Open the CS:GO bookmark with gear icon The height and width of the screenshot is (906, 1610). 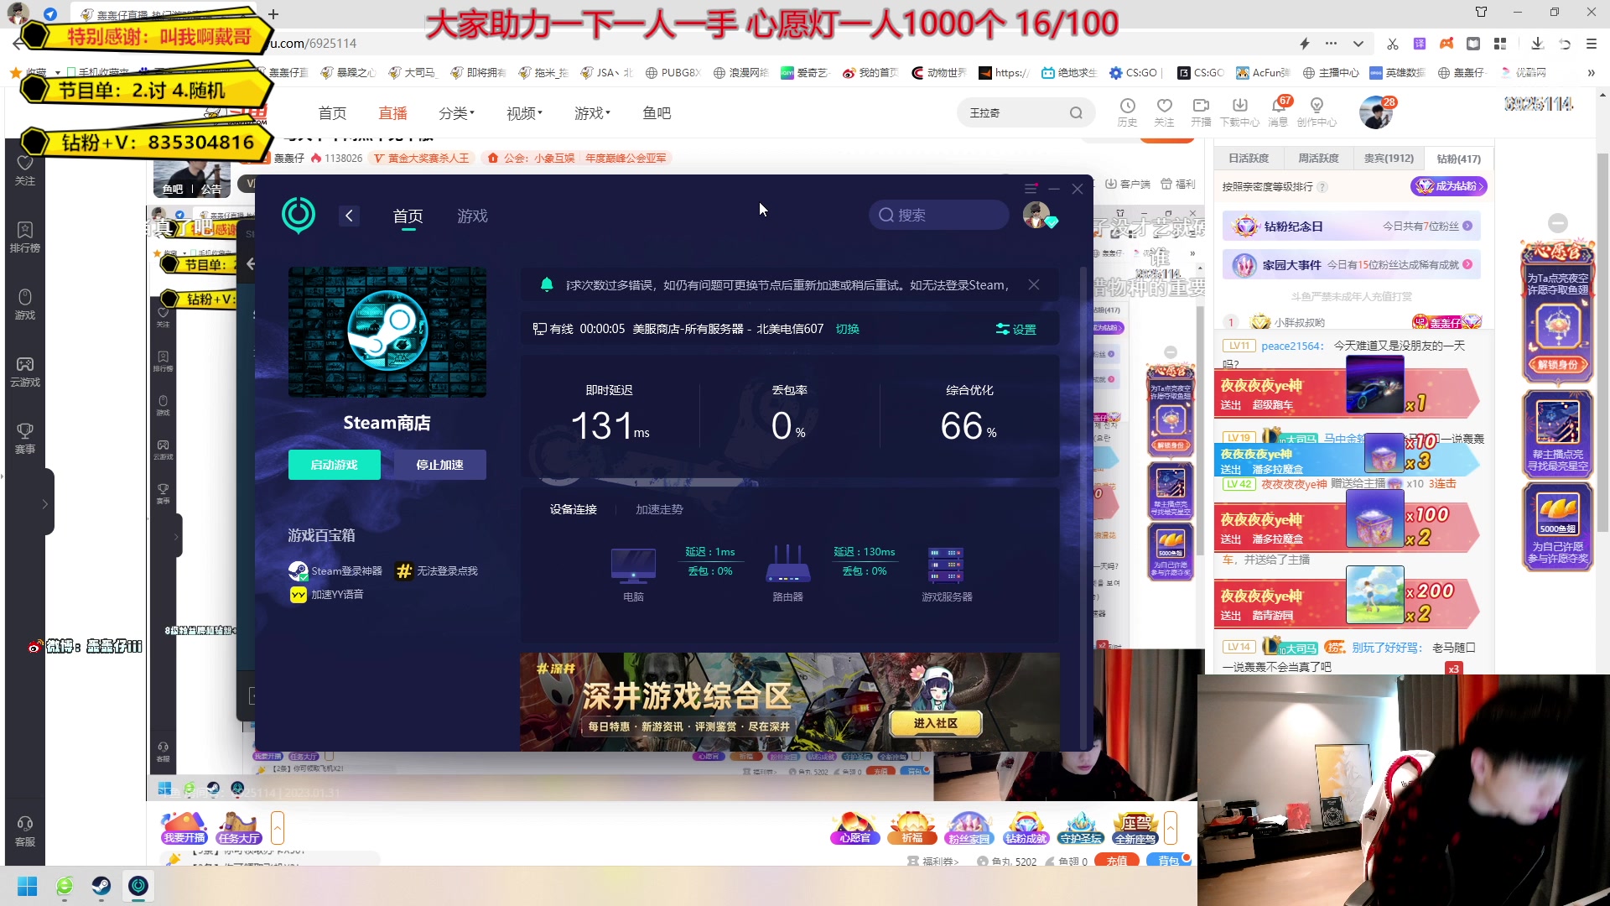pyautogui.click(x=1134, y=73)
